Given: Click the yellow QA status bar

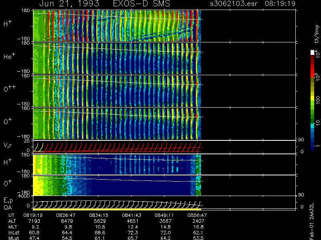Looking at the screenshot, I should [117, 209].
